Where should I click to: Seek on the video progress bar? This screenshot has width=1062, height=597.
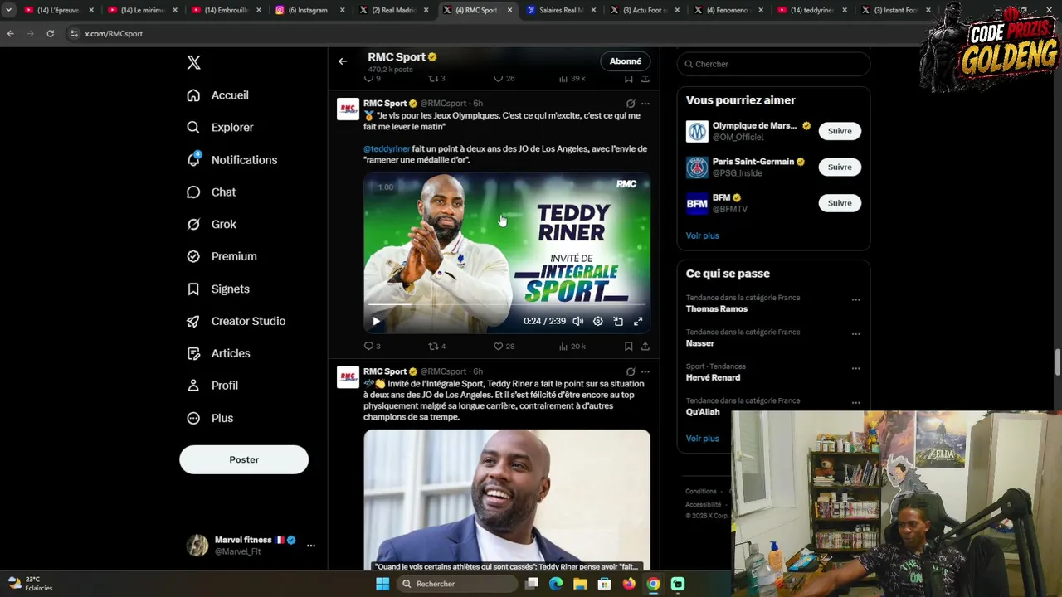[507, 305]
